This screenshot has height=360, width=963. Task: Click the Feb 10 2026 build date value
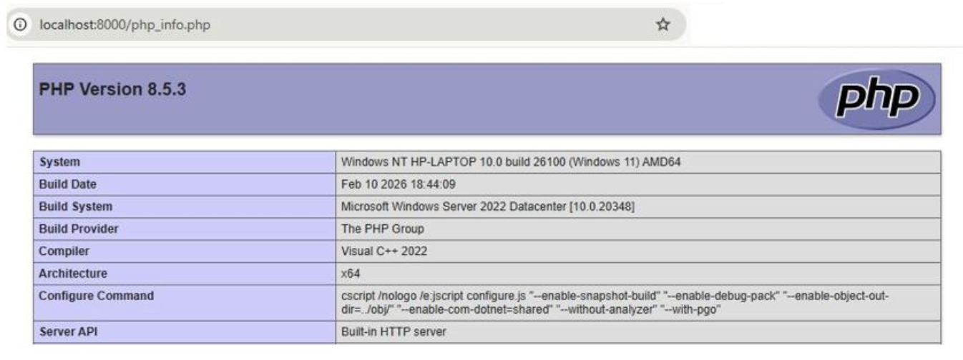coord(399,184)
